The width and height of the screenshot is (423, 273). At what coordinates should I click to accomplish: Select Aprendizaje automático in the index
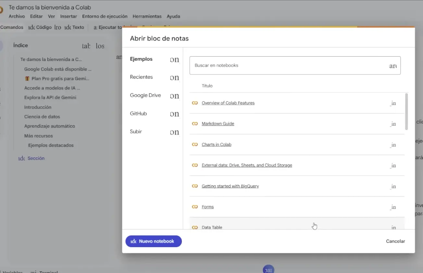49,126
